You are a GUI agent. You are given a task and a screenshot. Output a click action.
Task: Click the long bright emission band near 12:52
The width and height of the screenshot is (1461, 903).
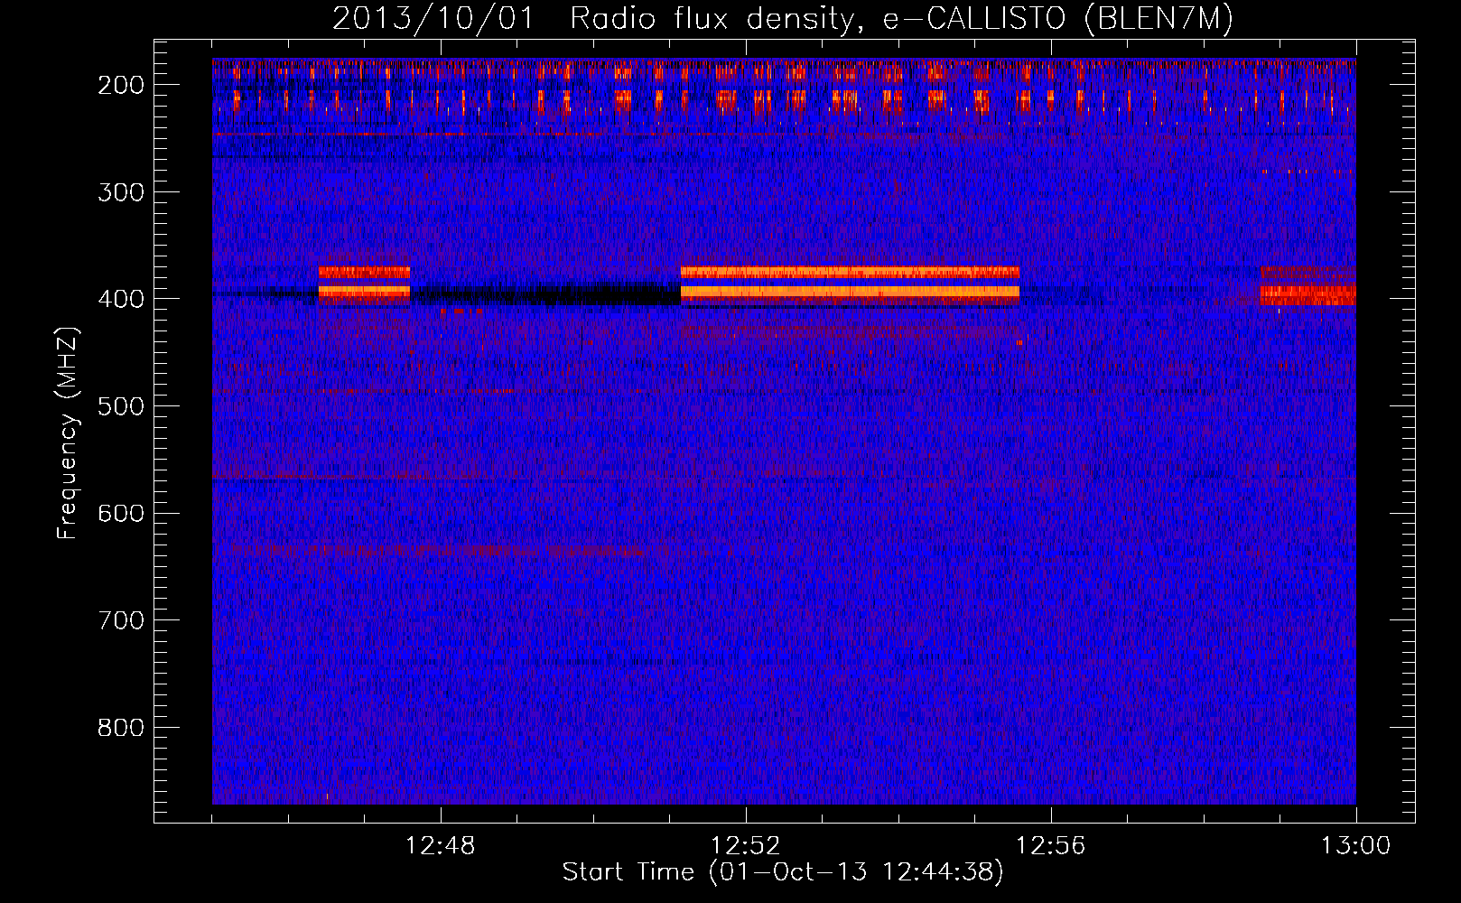pyautogui.click(x=850, y=285)
